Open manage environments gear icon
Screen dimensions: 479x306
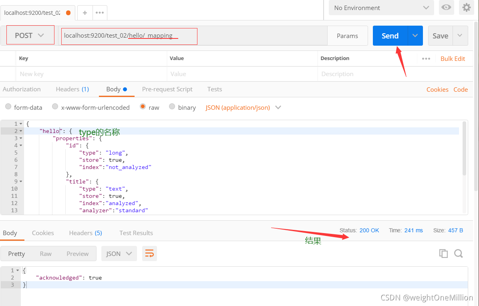click(466, 7)
